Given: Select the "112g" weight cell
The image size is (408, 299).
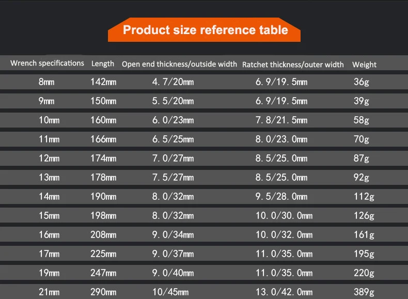Looking at the screenshot, I should coord(364,196).
